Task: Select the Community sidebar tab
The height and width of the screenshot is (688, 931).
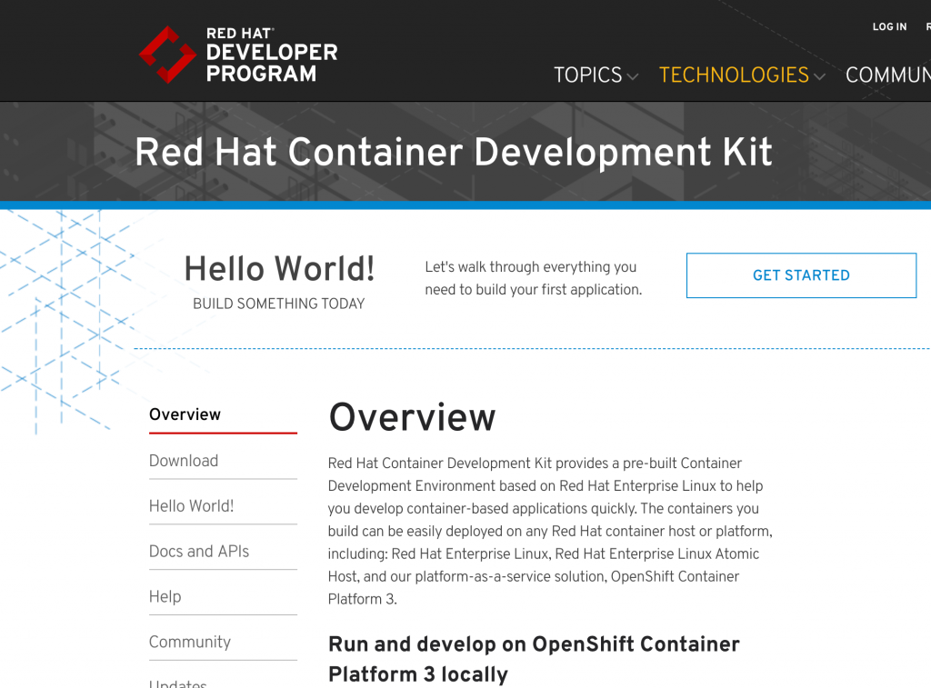Action: click(x=223, y=642)
